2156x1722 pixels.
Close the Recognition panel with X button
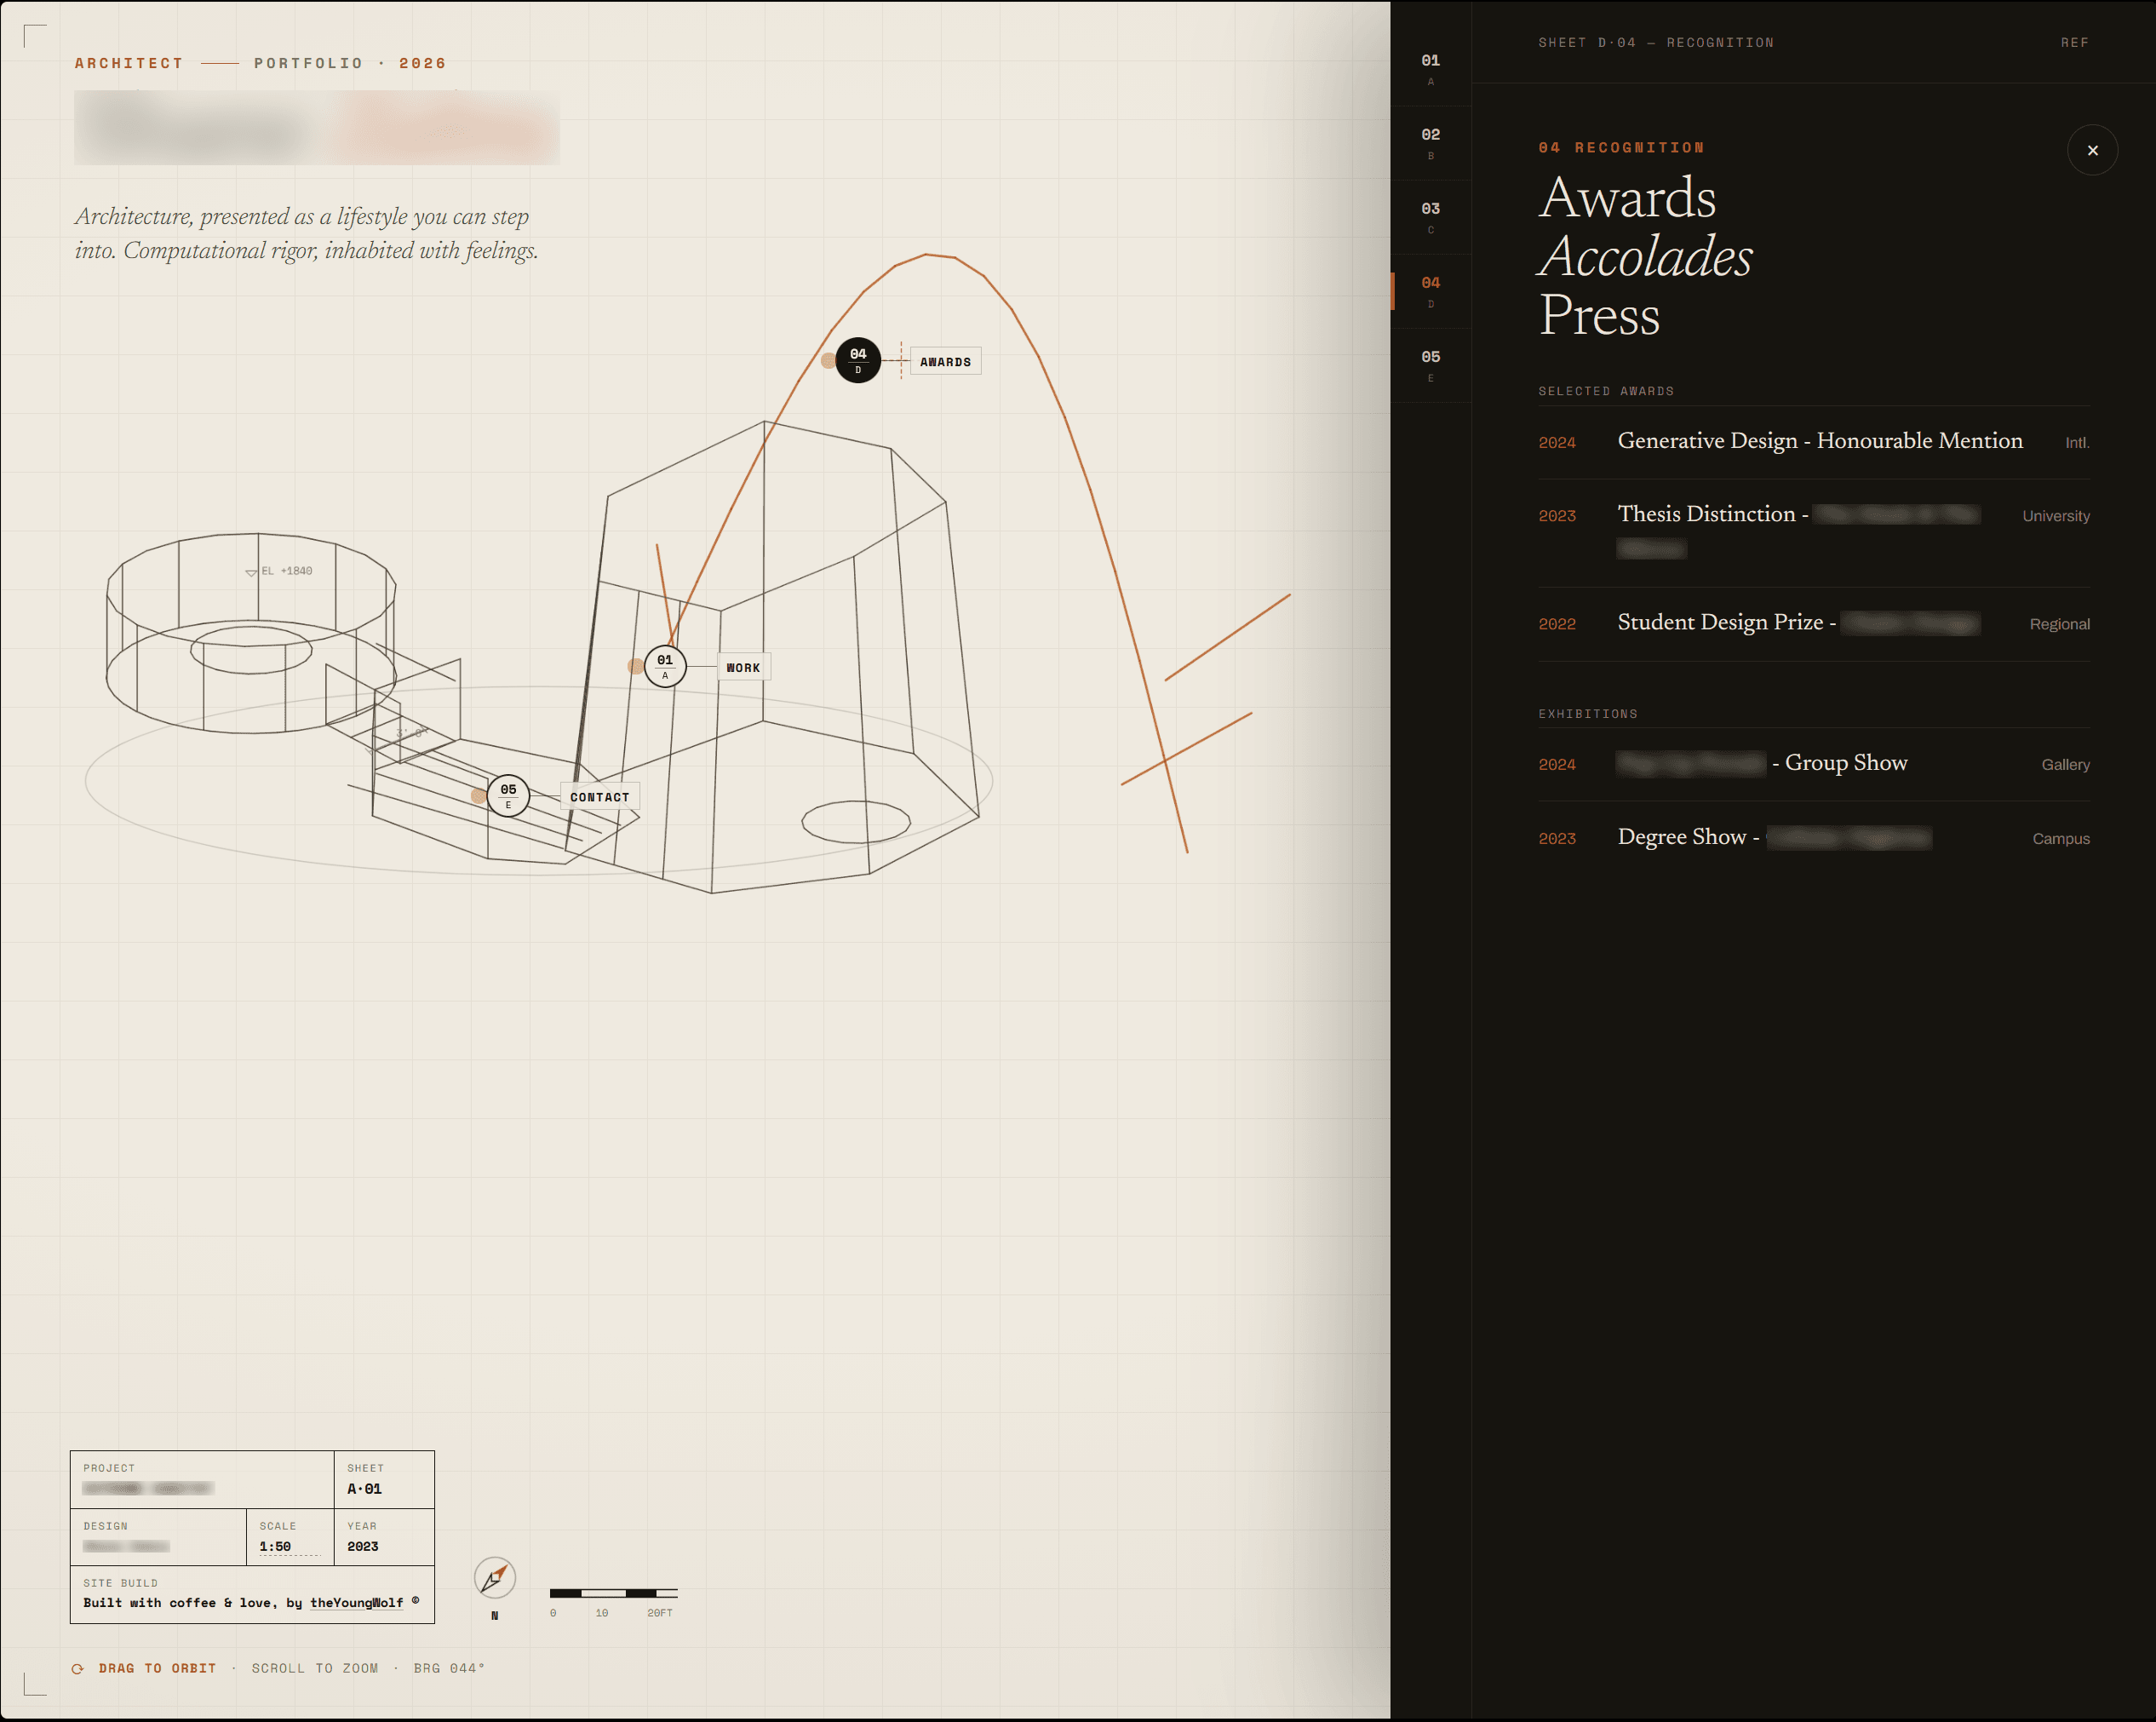tap(2092, 150)
